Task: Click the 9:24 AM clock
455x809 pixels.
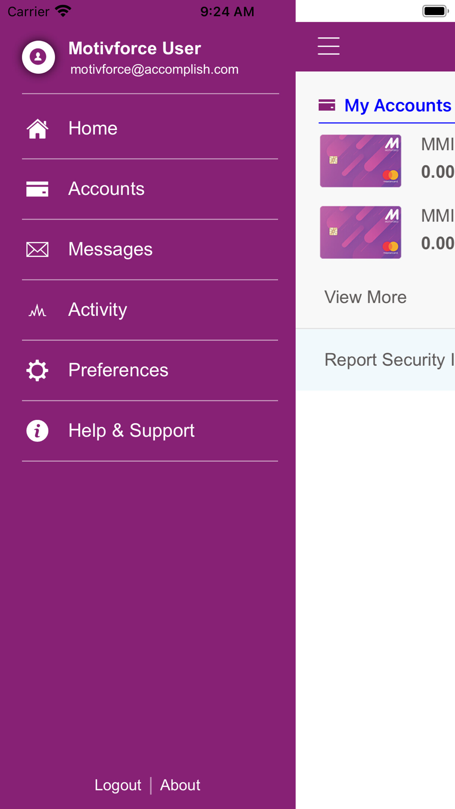Action: point(227,11)
